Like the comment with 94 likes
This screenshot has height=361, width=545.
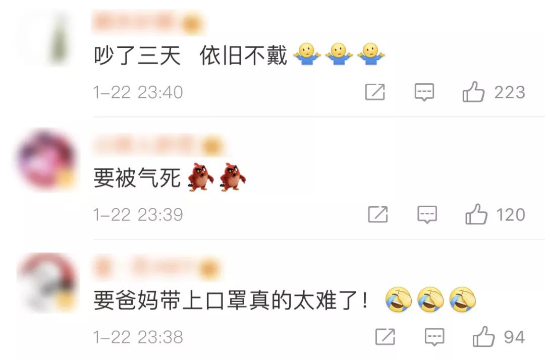483,336
